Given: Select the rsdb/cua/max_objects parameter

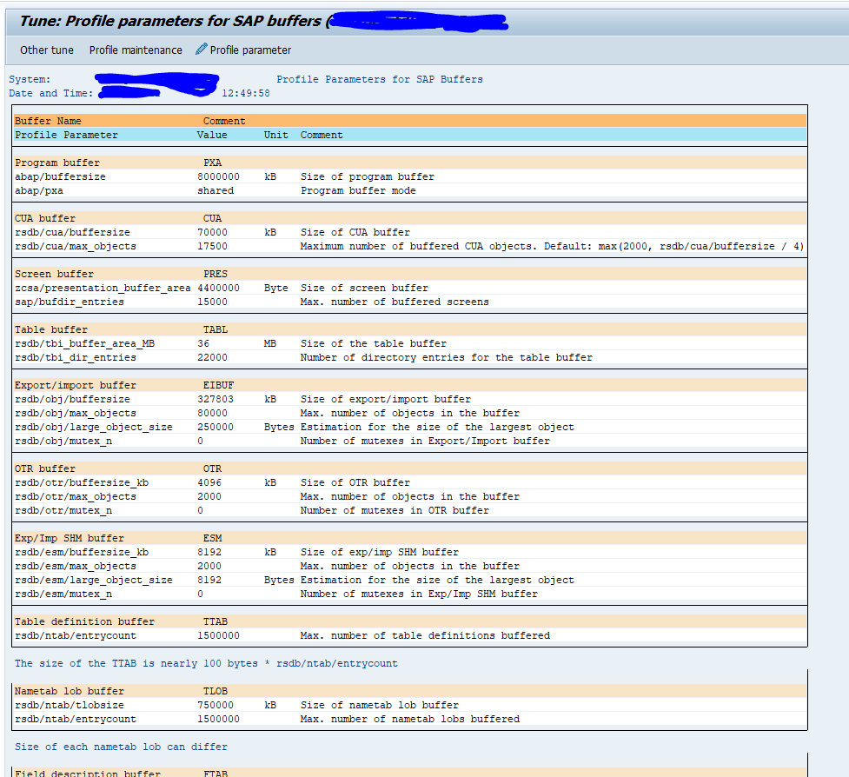Looking at the screenshot, I should (x=76, y=246).
